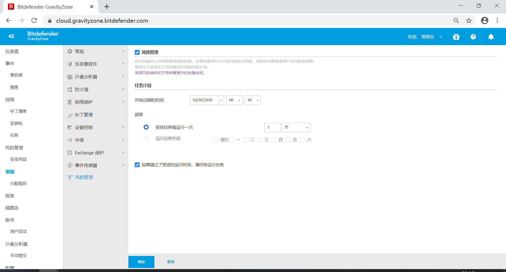
Task: Click the 中继 signal icon
Action: pyautogui.click(x=70, y=140)
